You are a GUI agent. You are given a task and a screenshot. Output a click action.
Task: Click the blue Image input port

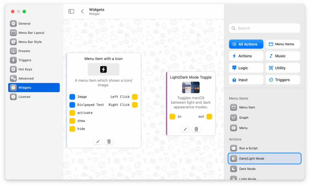pyautogui.click(x=72, y=97)
